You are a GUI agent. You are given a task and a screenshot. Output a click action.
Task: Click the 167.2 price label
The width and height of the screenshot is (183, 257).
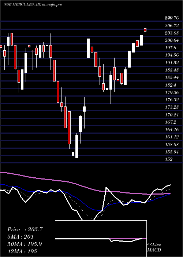point(171,122)
